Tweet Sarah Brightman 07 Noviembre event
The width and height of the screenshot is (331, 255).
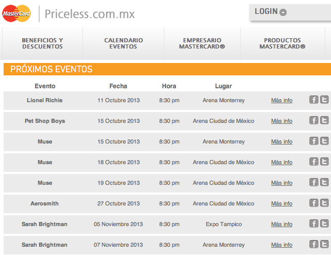coord(324,245)
